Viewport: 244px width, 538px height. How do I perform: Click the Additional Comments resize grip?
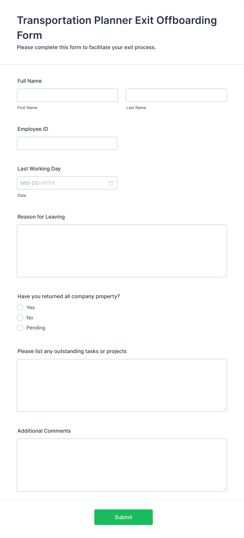click(224, 489)
